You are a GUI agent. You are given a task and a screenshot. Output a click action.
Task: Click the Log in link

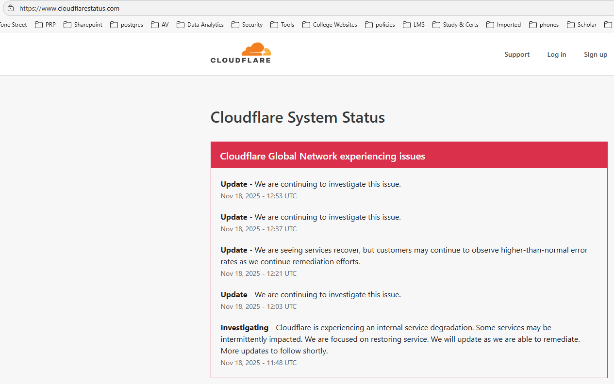click(557, 54)
